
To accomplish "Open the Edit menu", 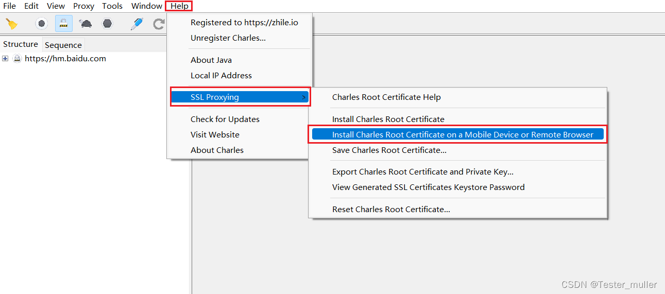I will [x=31, y=6].
